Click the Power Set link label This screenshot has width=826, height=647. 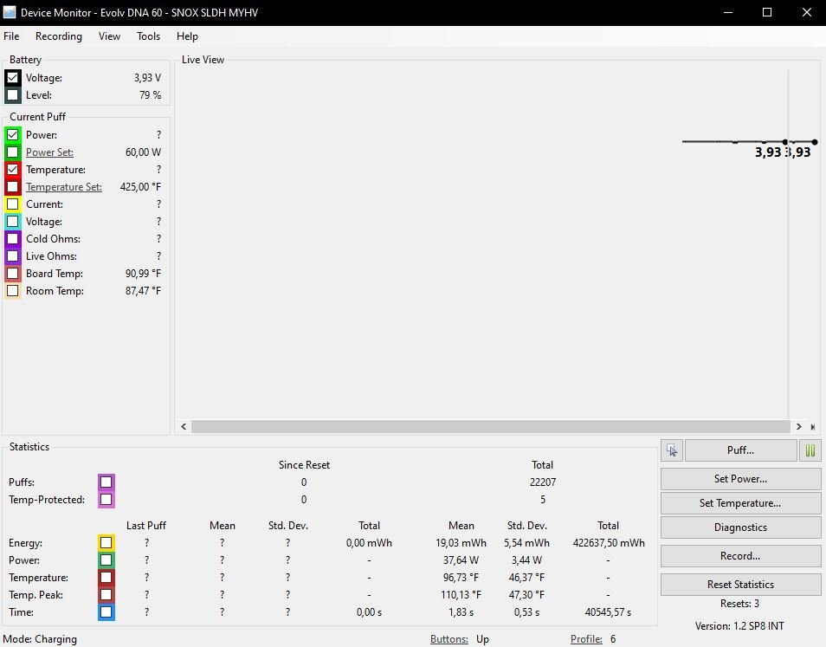click(x=49, y=152)
